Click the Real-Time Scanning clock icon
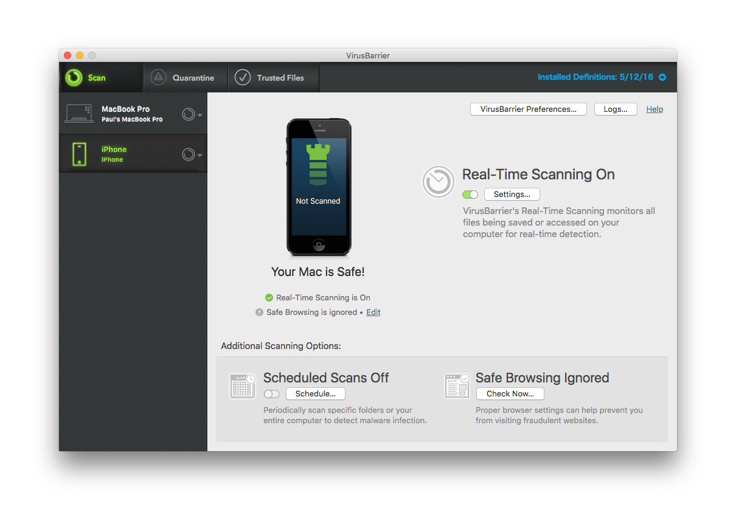736x529 pixels. click(439, 181)
